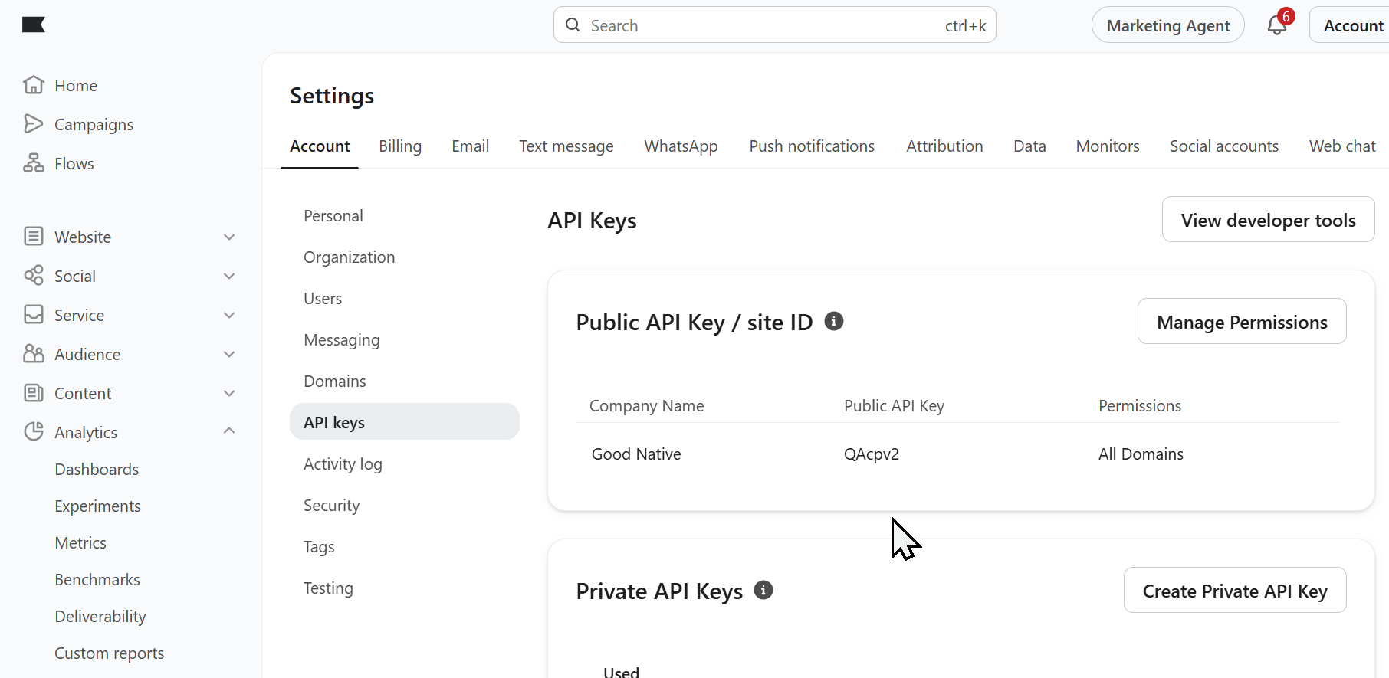
Task: Expand the Content menu chevron
Action: pos(229,393)
